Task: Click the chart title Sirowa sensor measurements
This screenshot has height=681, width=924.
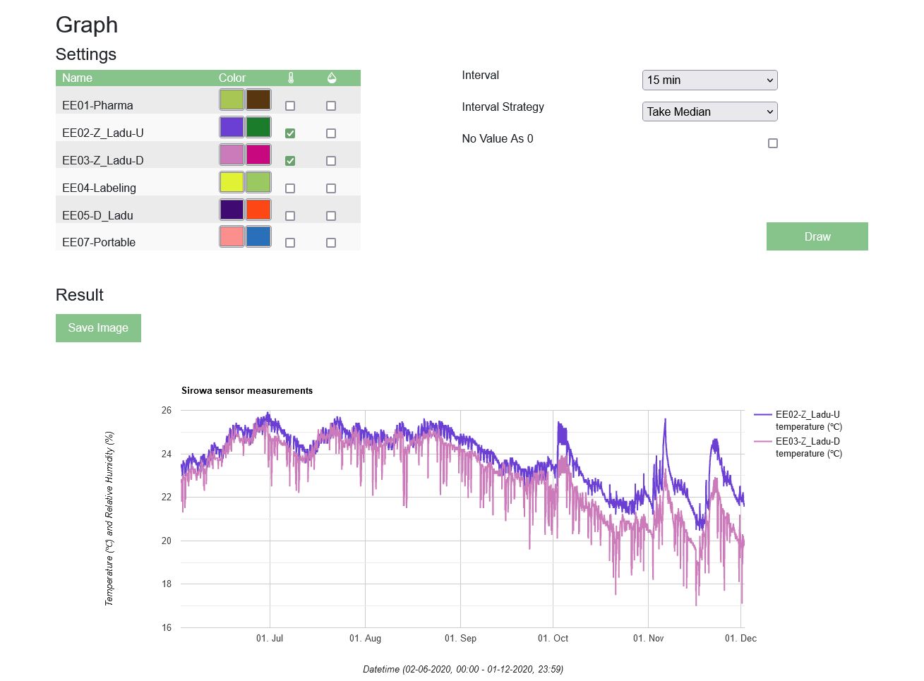Action: (247, 390)
